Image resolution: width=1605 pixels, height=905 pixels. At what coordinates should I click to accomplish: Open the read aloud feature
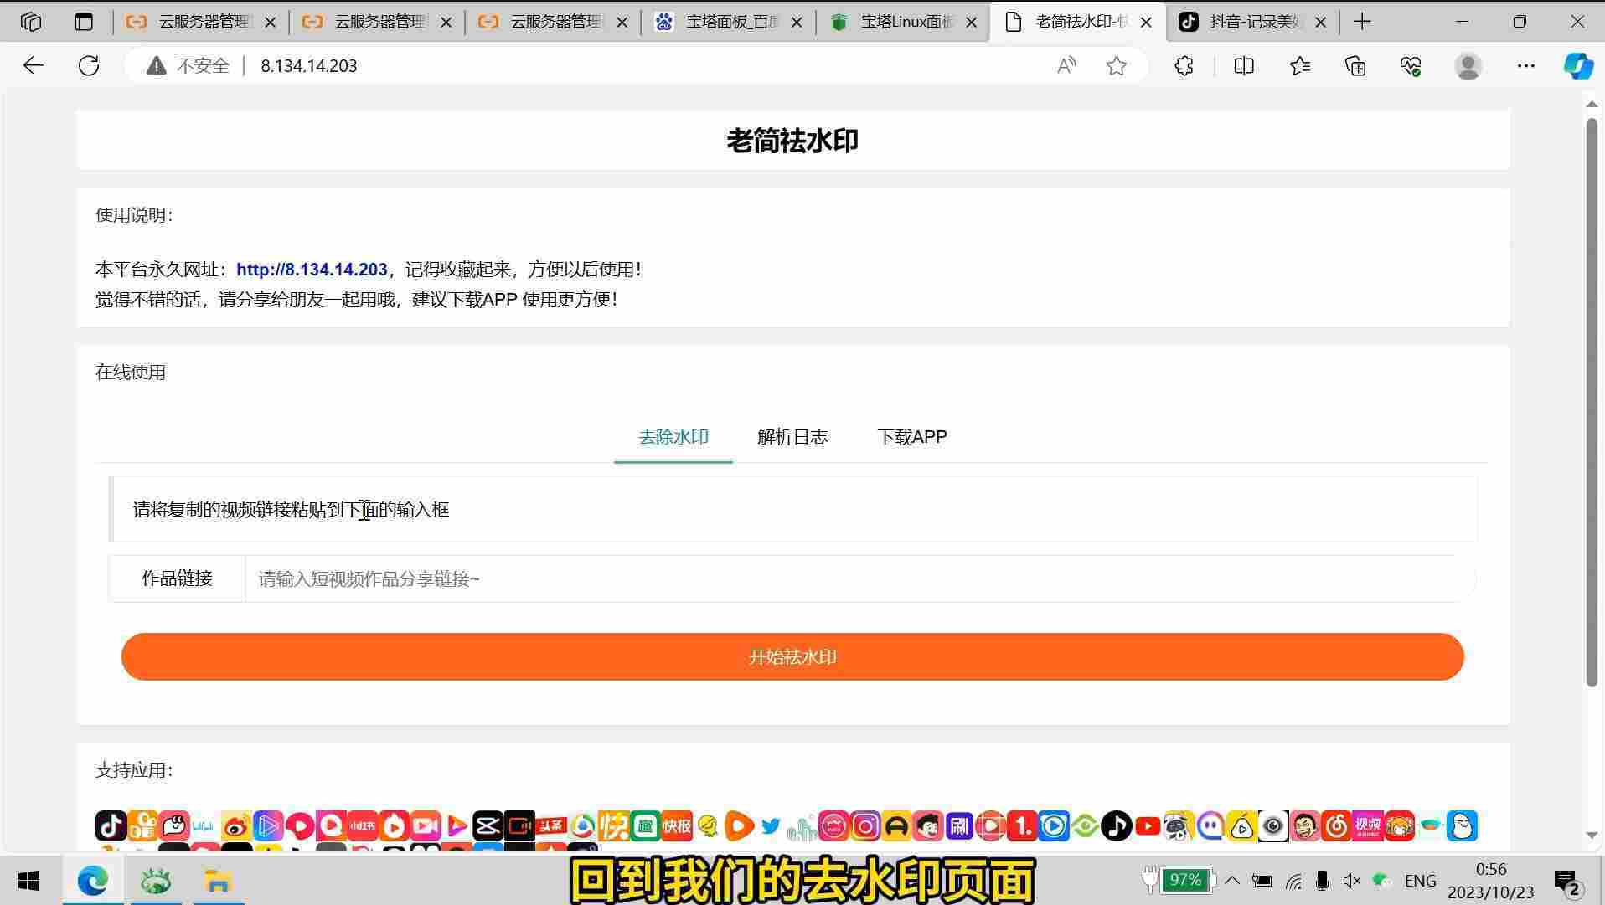(x=1066, y=65)
